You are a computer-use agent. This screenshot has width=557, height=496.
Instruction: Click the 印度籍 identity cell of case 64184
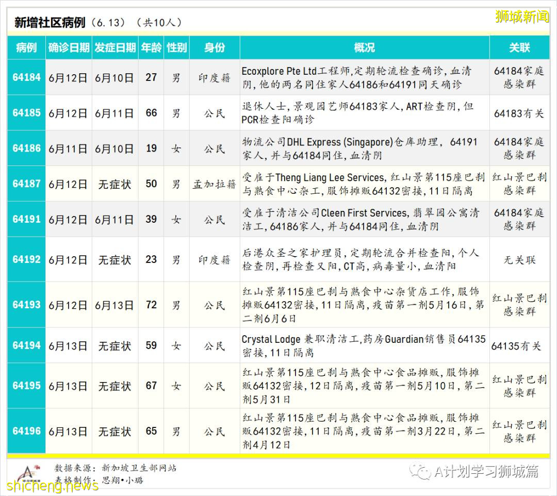[x=216, y=78]
